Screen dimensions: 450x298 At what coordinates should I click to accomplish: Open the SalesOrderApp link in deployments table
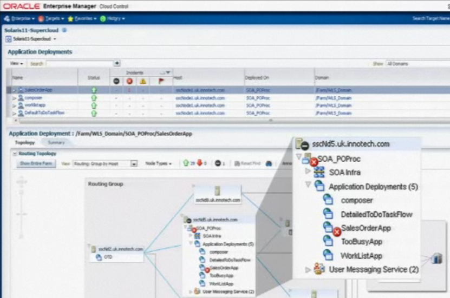(38, 90)
